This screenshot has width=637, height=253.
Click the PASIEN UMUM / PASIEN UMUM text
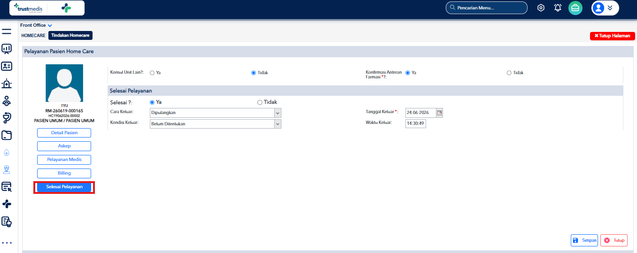(x=64, y=121)
